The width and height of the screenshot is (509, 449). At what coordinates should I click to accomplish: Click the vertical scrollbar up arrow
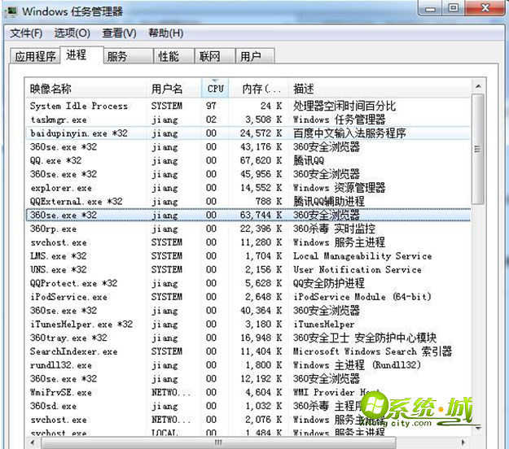[x=478, y=86]
